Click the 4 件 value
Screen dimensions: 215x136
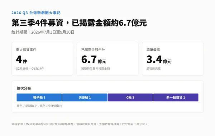[21, 60]
